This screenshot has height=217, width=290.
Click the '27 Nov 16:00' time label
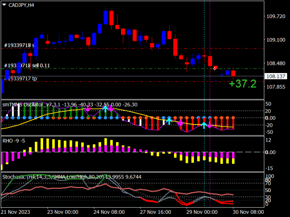tap(155, 212)
